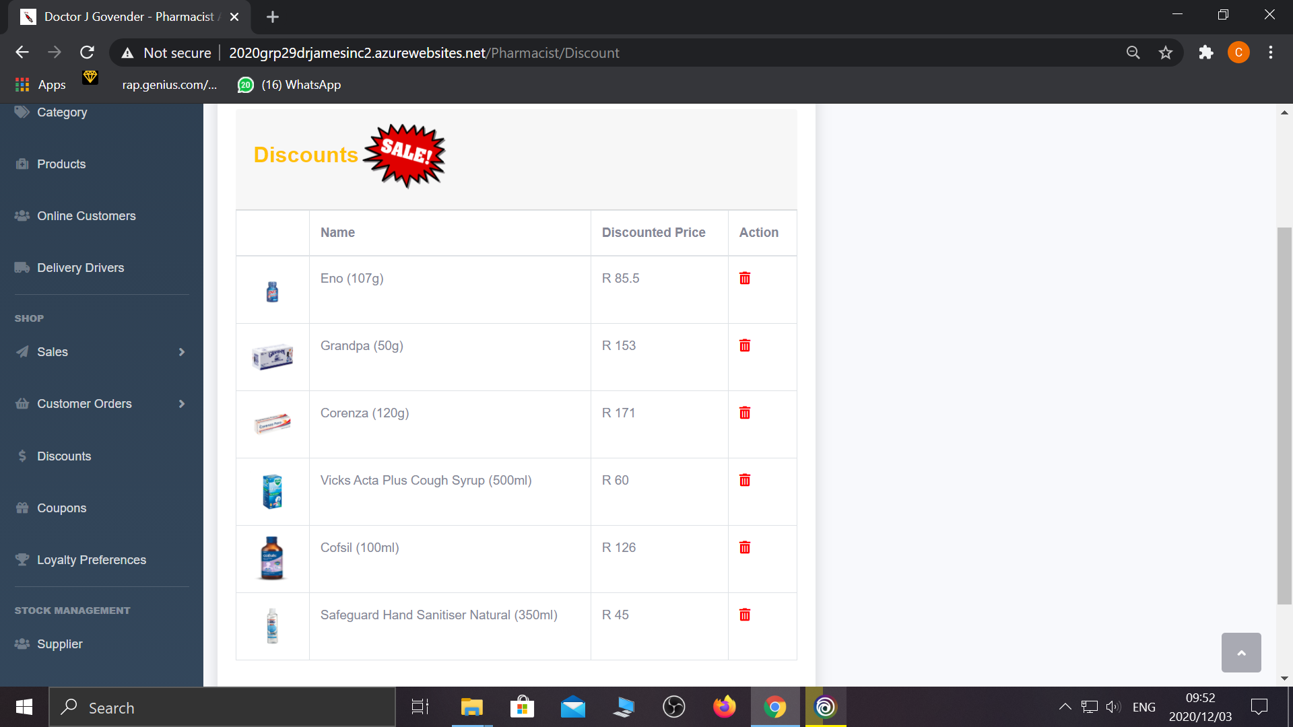Open File Explorer from the taskbar

471,707
